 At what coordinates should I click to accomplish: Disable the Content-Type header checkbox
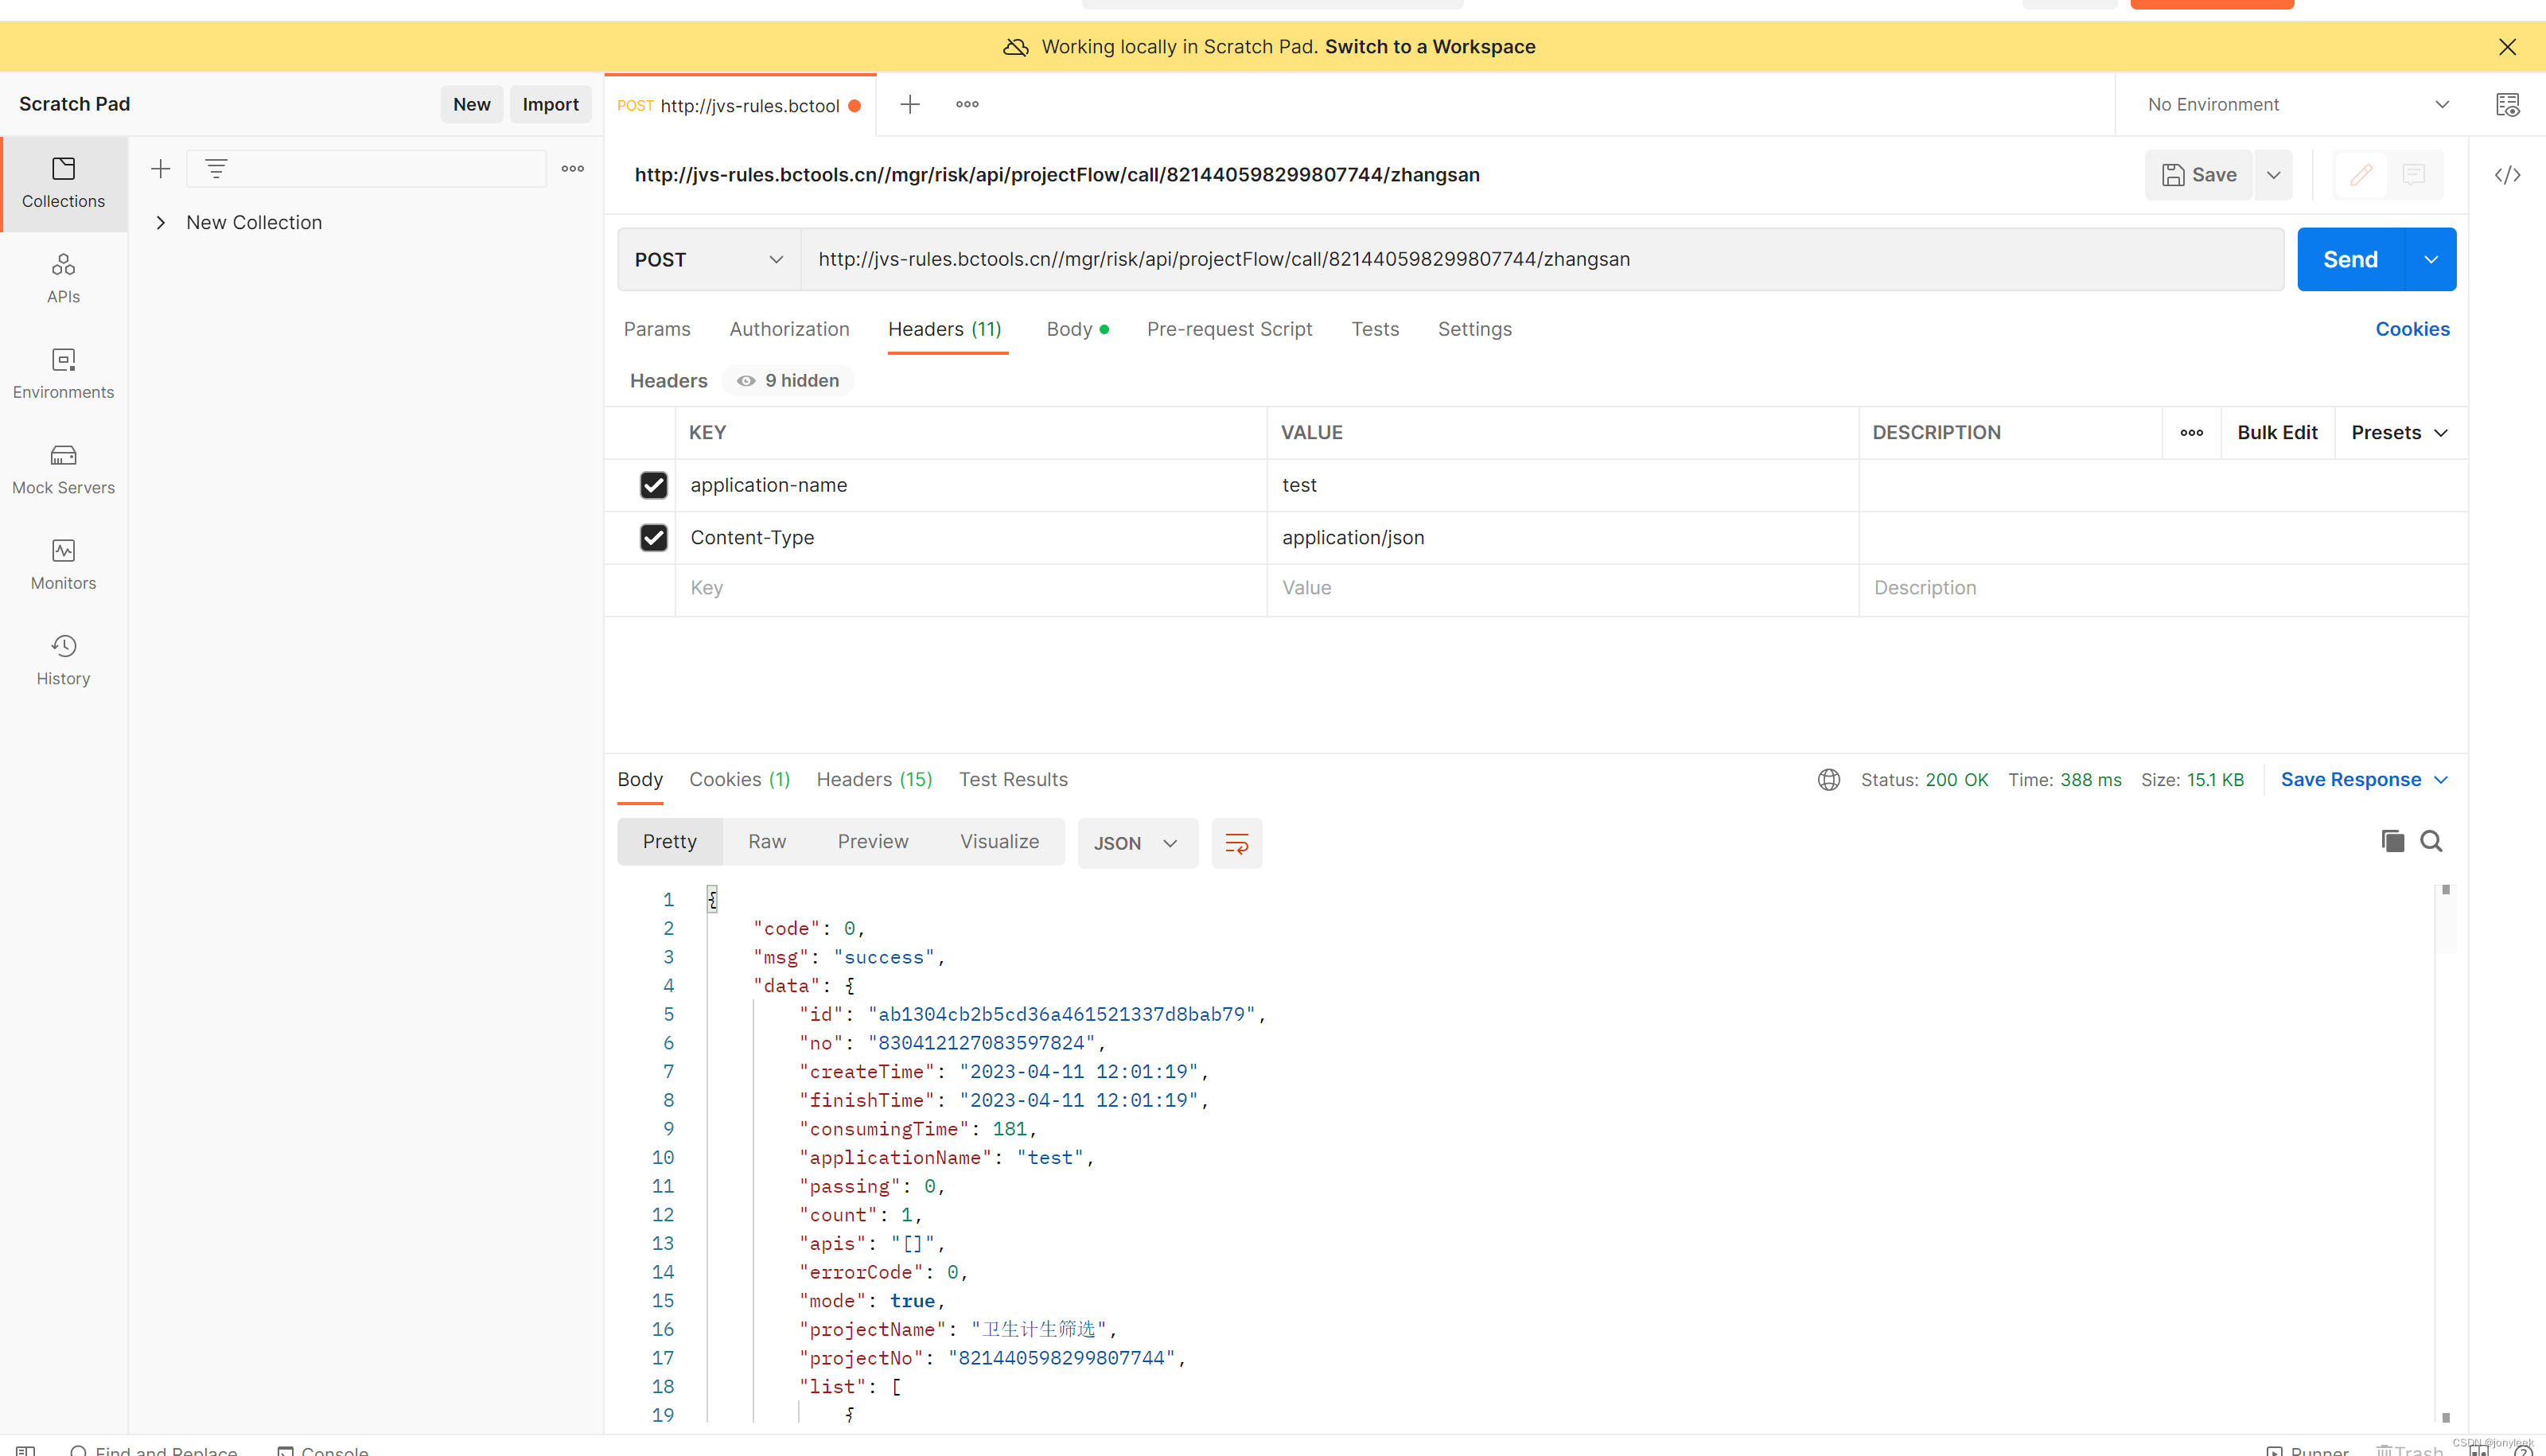click(x=653, y=537)
